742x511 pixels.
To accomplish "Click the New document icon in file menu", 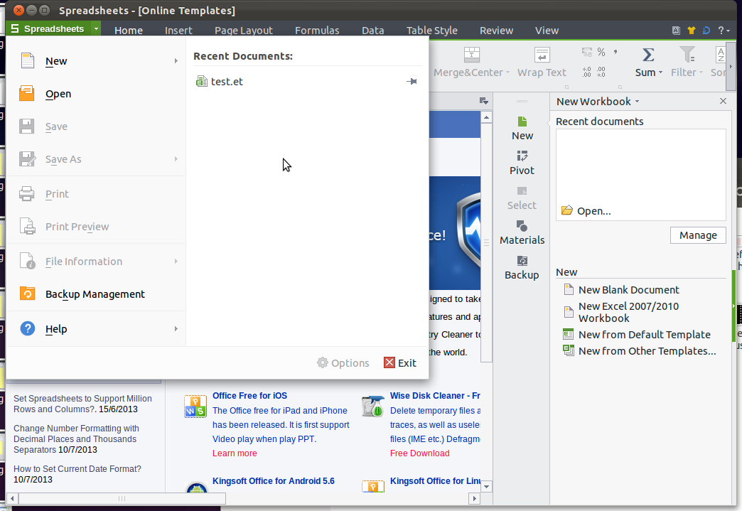I will click(28, 60).
